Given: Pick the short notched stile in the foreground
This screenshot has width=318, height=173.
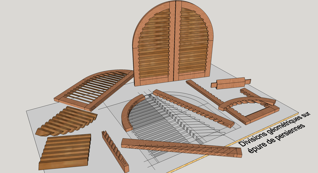Looking at the screenshot, I should (115, 151).
